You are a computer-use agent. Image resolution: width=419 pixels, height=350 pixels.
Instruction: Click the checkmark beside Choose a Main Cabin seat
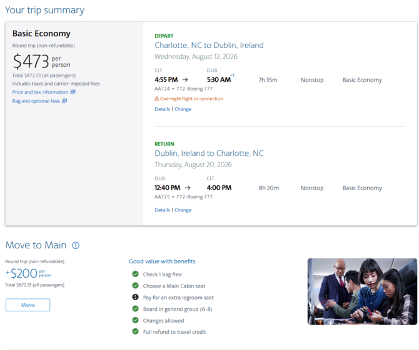click(x=135, y=286)
